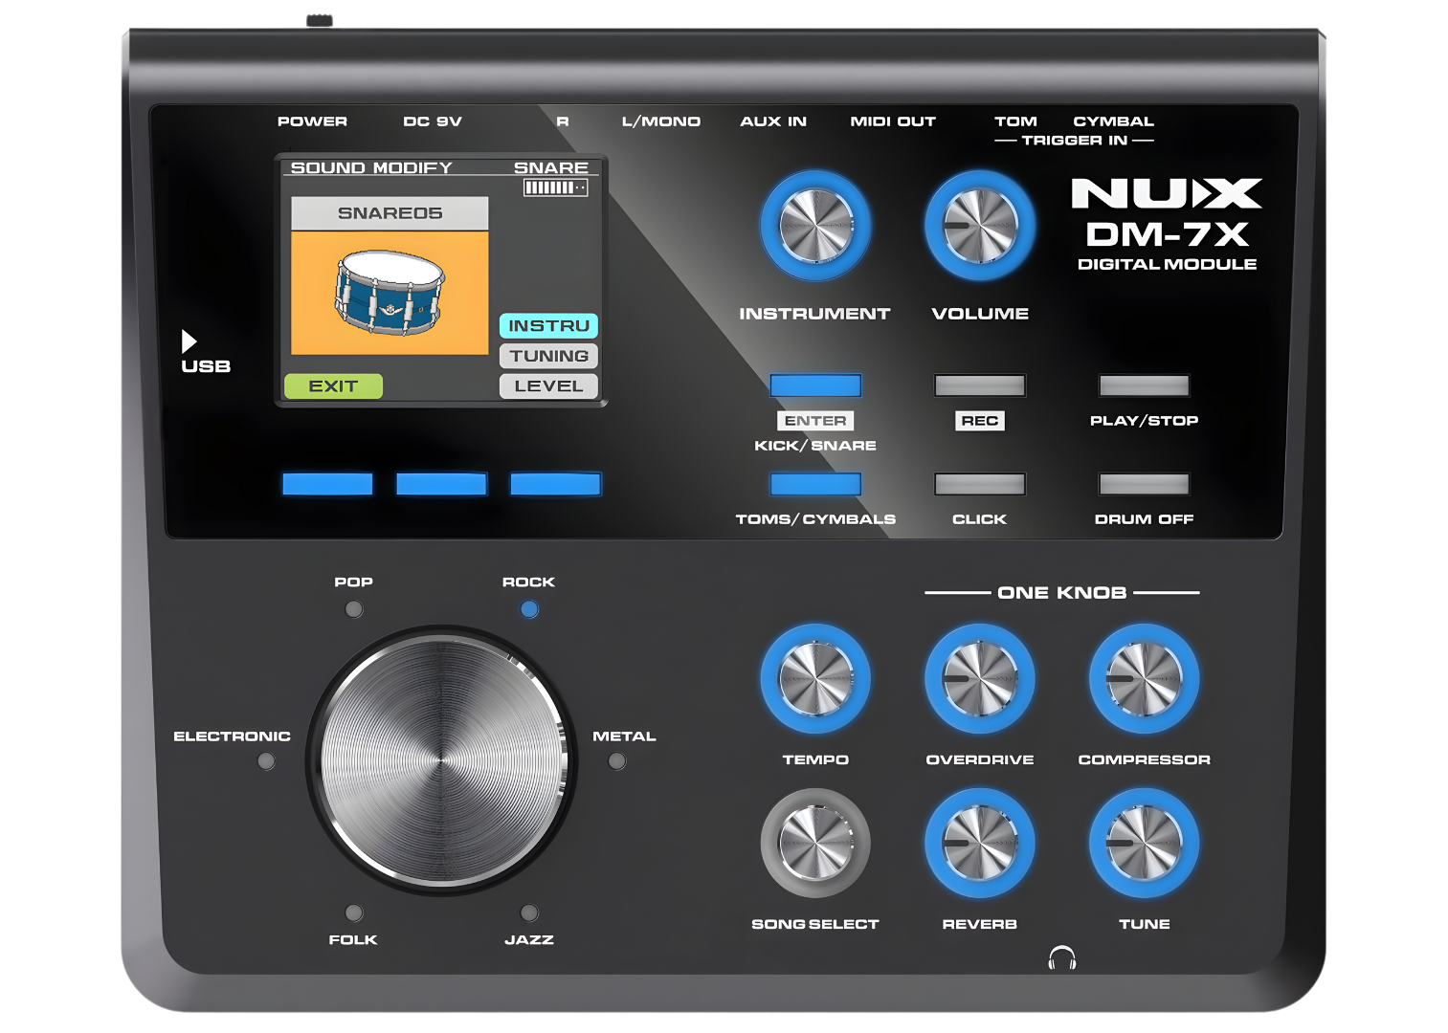Select the FOLK kit indicator LED
This screenshot has width=1448, height=1033.
(x=354, y=912)
